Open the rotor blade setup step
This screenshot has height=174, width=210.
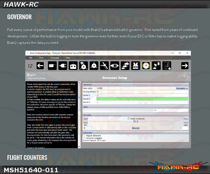pos(104,66)
